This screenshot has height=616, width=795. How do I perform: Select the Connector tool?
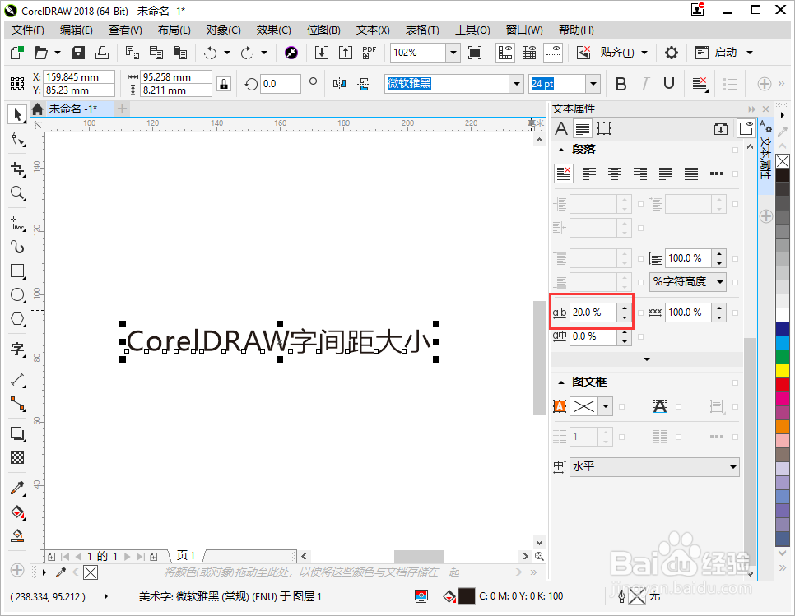point(18,403)
